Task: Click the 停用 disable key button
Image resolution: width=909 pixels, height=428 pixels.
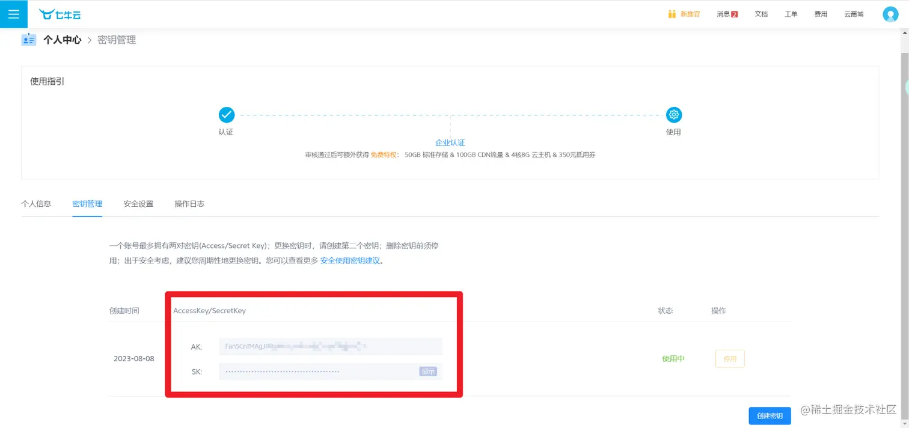Action: (x=730, y=359)
